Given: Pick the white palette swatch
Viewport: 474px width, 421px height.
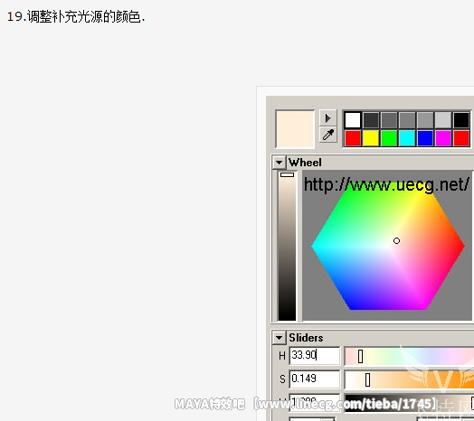Looking at the screenshot, I should pos(353,120).
